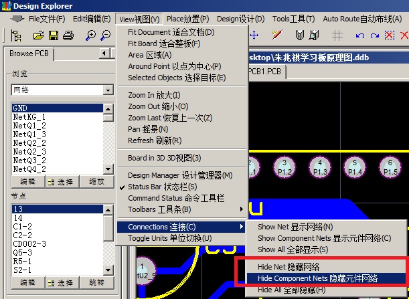The width and height of the screenshot is (409, 299).
Task: Open the 网络 browse dropdown
Action: (x=108, y=90)
